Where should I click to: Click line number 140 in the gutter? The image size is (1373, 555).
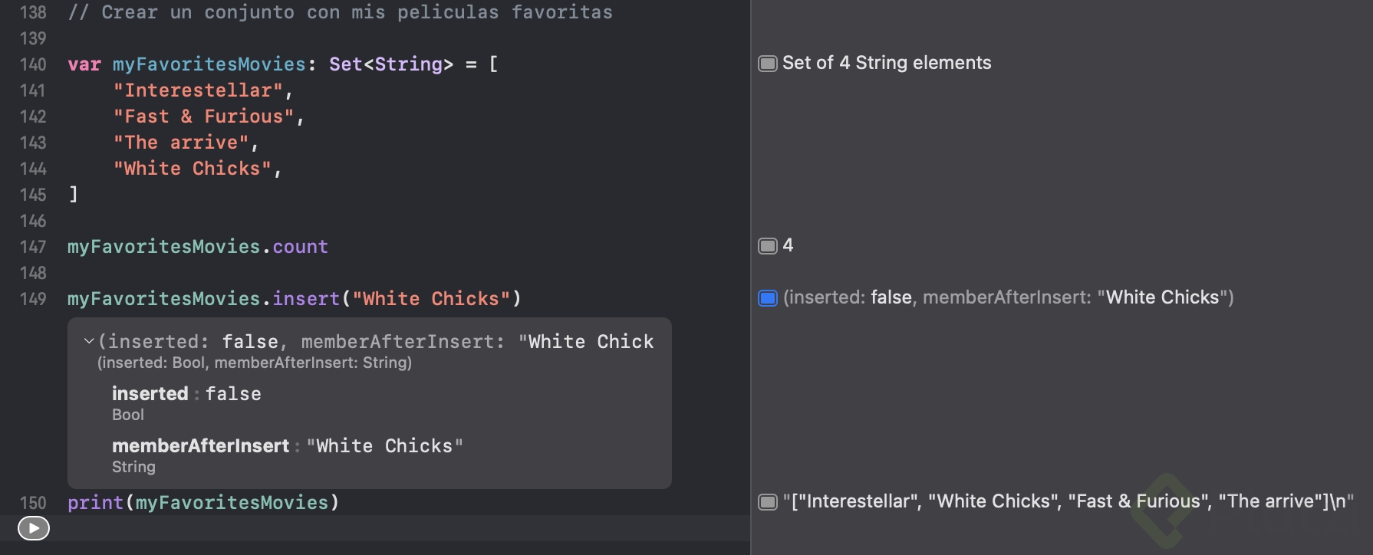(x=33, y=64)
